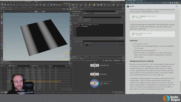Open the Render menu in Houdini
The width and height of the screenshot is (181, 102).
click(x=7, y=2)
